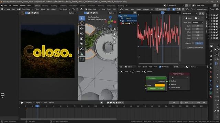Open the Modifier wrench properties tab
Viewport: 220px width, 123px height.
point(211,81)
